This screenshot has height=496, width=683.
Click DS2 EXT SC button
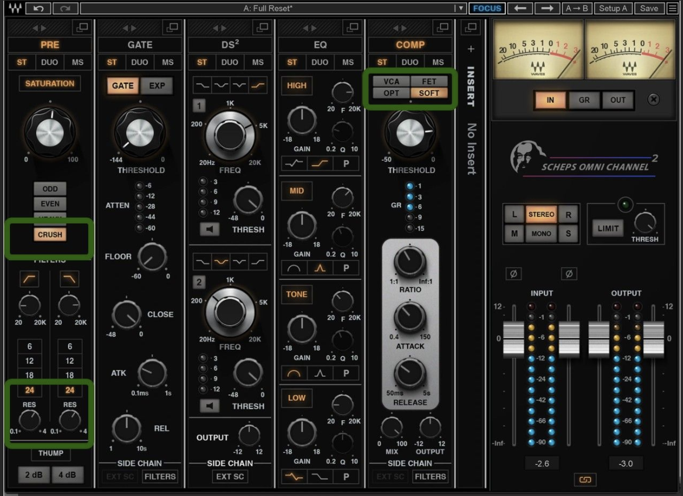click(230, 476)
